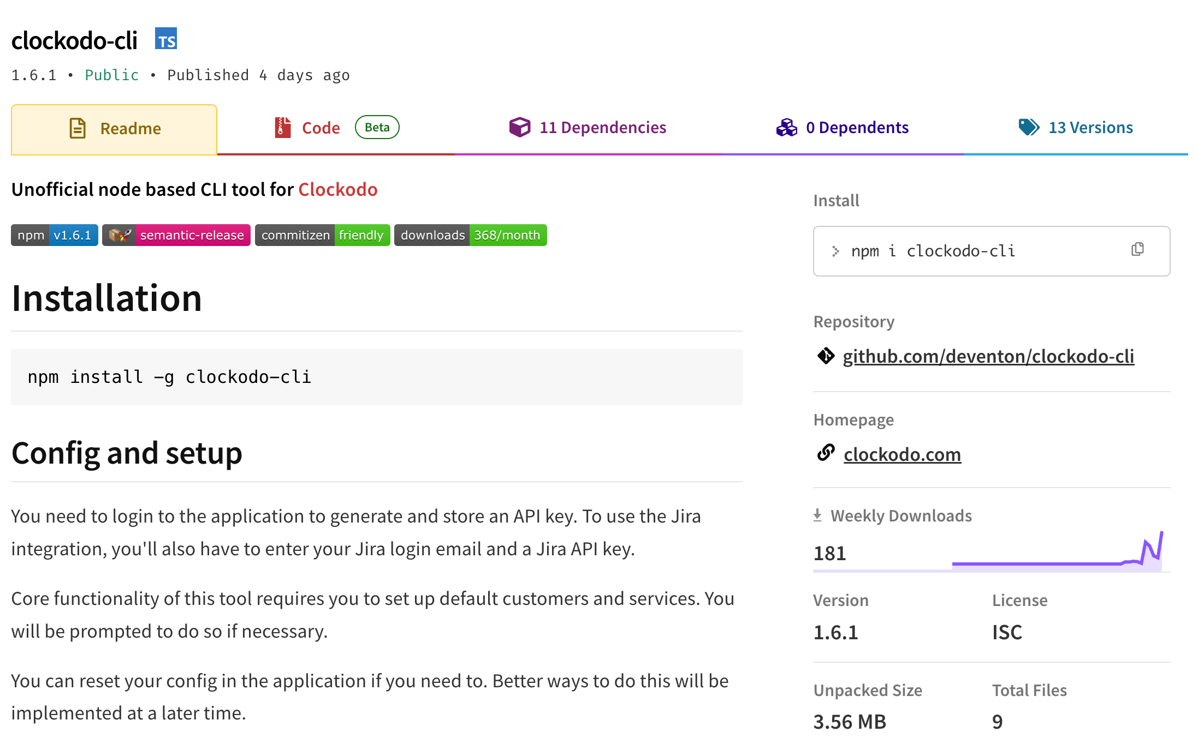Screen dimensions: 1198x744
Task: Click the unpacked size '3.56 MB'
Action: (850, 722)
